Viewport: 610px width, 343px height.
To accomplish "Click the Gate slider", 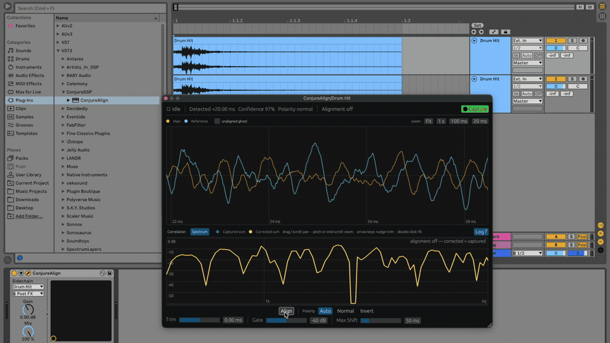I will [x=286, y=320].
